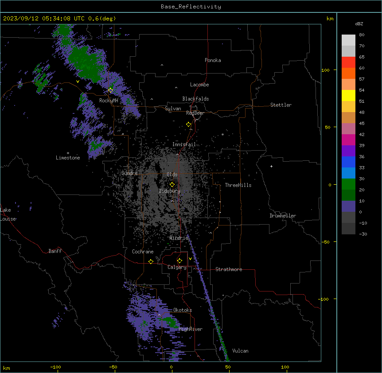
Task: Pick the red swatch in dBZ legend
Action: pyautogui.click(x=348, y=62)
